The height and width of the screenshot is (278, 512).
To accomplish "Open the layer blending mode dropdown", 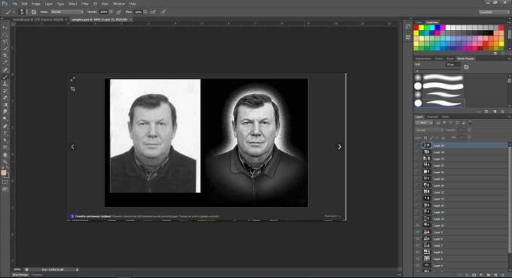I will coord(429,130).
